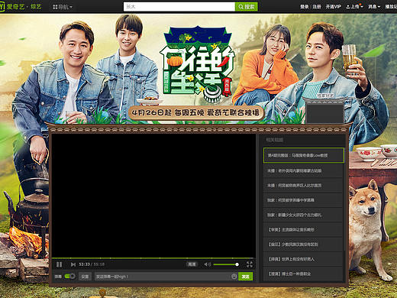Open the emoji picker smiley icon

tap(234, 277)
